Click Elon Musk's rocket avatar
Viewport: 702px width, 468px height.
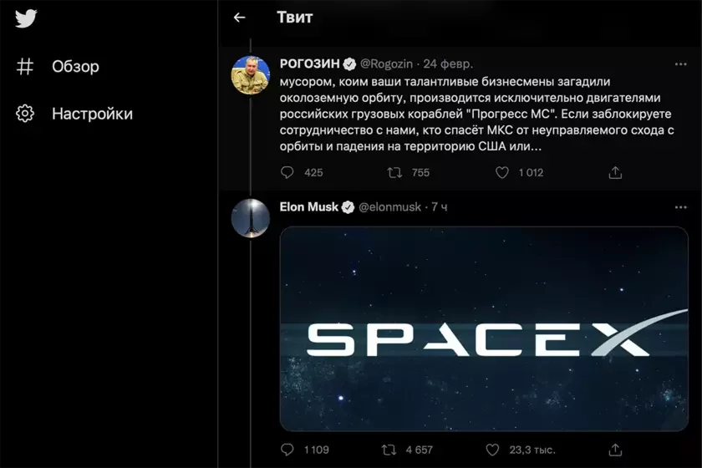point(249,219)
